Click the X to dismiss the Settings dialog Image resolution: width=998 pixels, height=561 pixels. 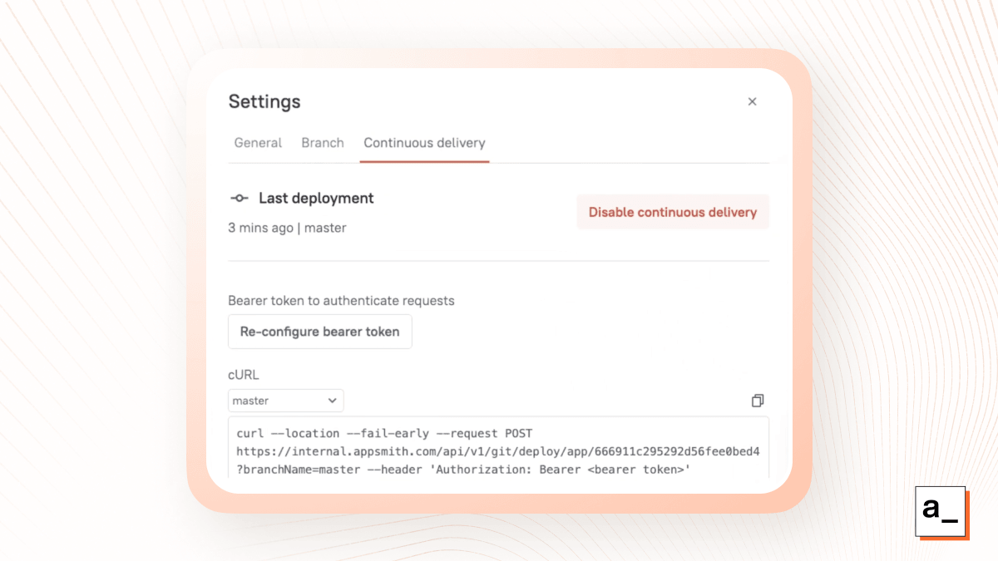coord(752,101)
